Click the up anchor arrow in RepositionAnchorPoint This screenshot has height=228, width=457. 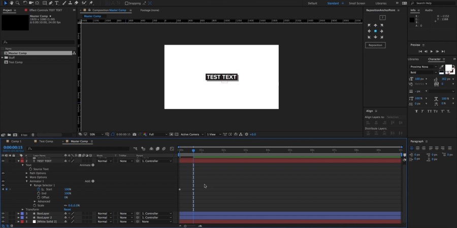pos(375,25)
